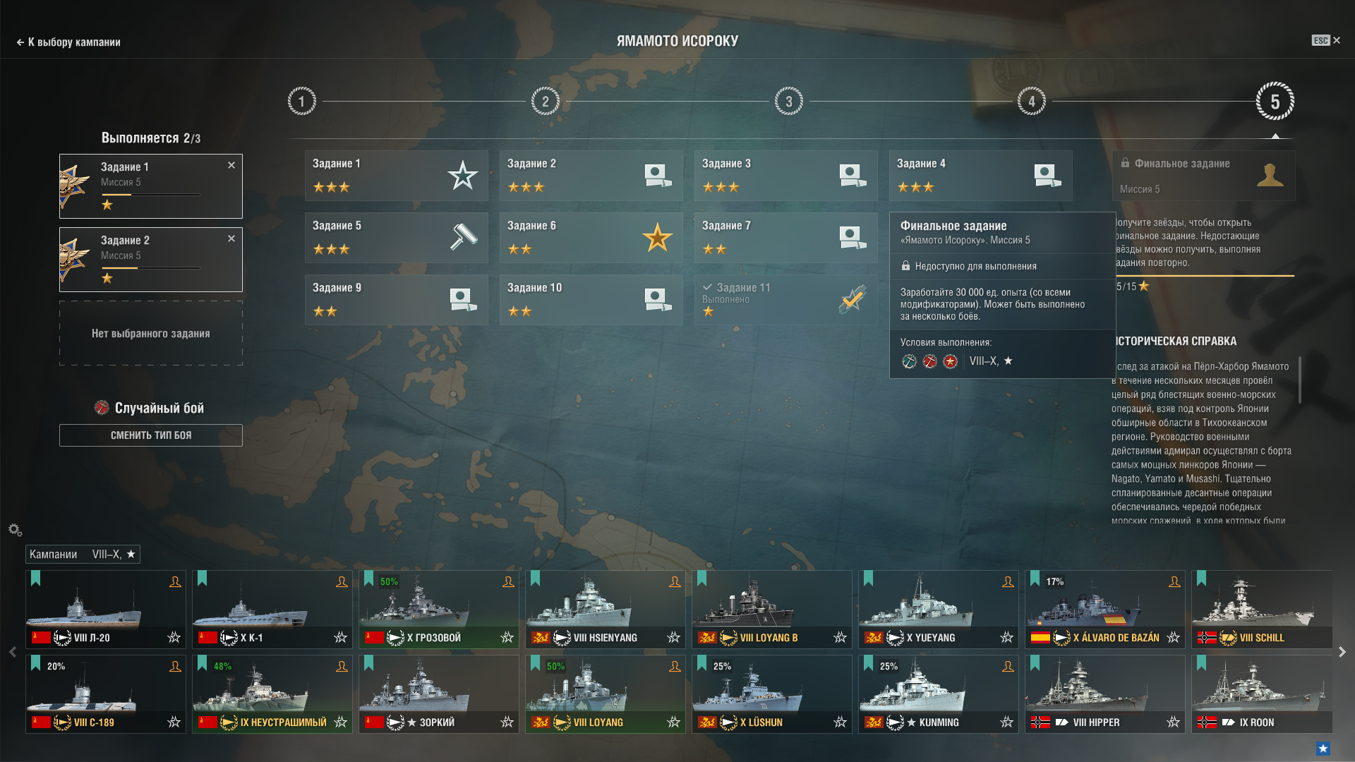Click the paint roller icon on Задание 5
The height and width of the screenshot is (762, 1355).
point(463,237)
